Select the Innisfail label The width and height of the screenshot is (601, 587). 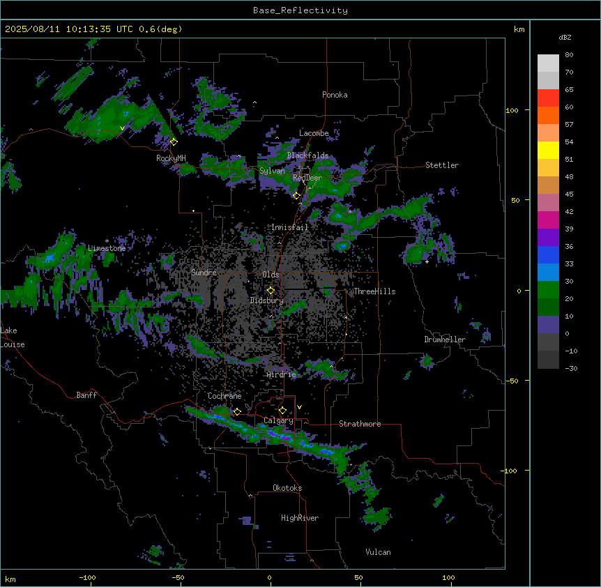coord(289,227)
